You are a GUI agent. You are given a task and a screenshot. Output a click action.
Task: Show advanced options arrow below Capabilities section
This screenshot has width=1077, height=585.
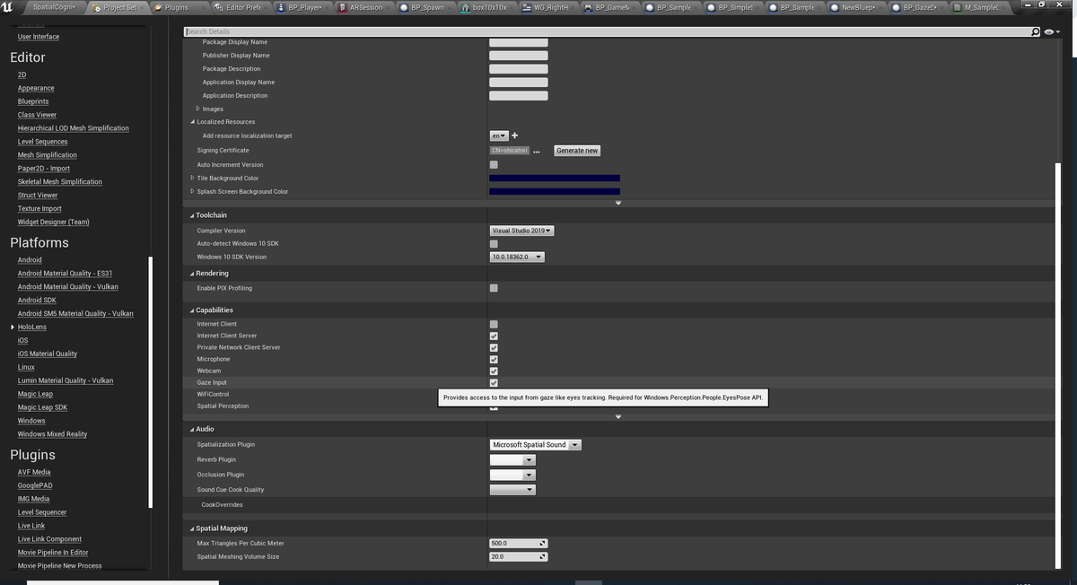click(618, 416)
